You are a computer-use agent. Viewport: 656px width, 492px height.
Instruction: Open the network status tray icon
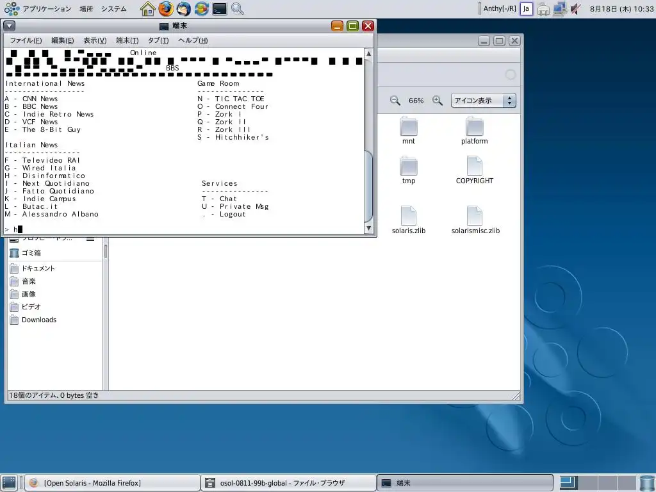559,9
